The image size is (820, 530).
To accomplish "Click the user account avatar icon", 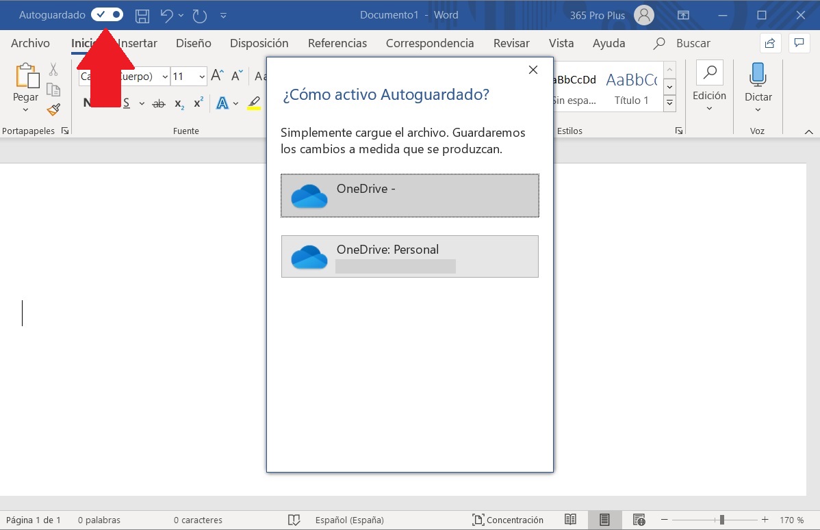I will [643, 15].
